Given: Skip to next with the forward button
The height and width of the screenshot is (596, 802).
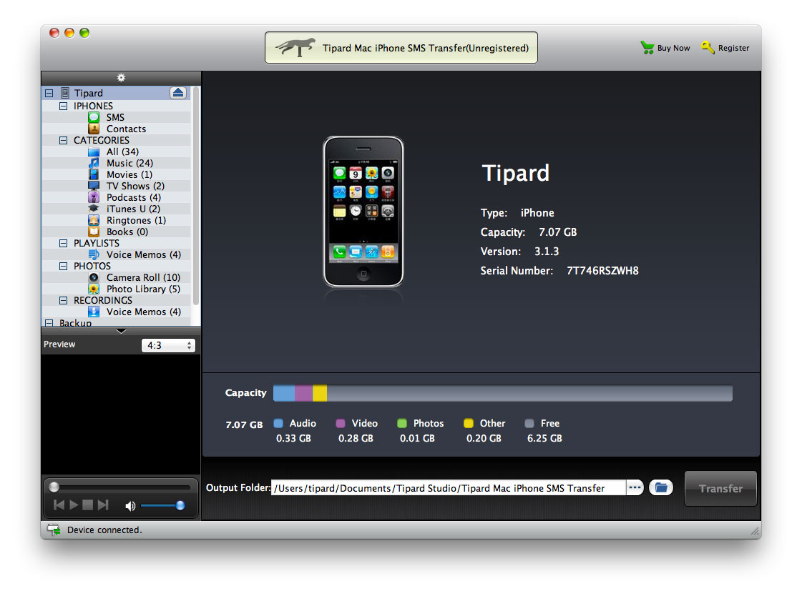Looking at the screenshot, I should [x=103, y=505].
